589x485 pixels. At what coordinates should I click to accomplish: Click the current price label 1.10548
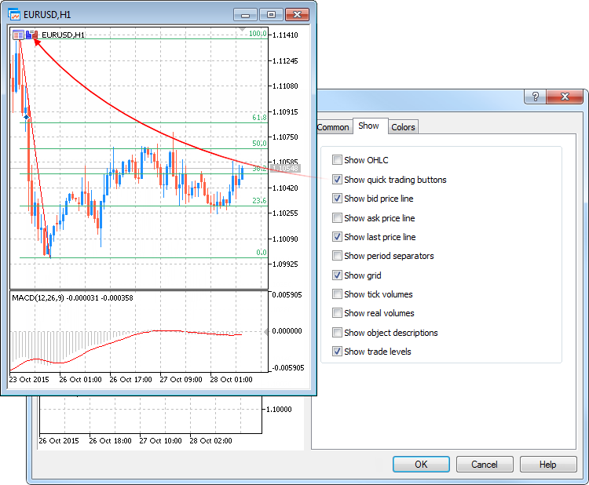pyautogui.click(x=285, y=169)
